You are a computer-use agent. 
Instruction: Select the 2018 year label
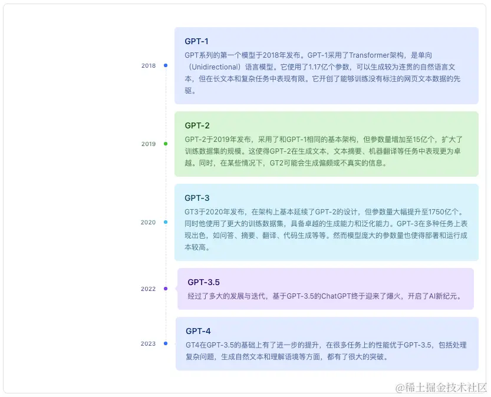pyautogui.click(x=149, y=66)
